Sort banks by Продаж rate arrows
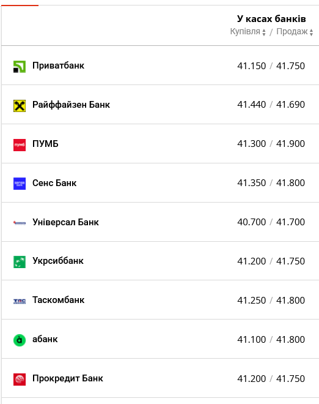The height and width of the screenshot is (404, 319). tap(311, 32)
